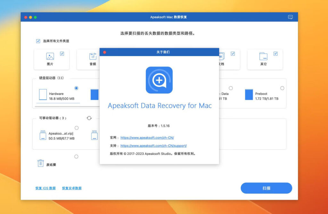Select the 废纸篓 radio button
Viewport: 328px width, 214px height.
(76, 156)
